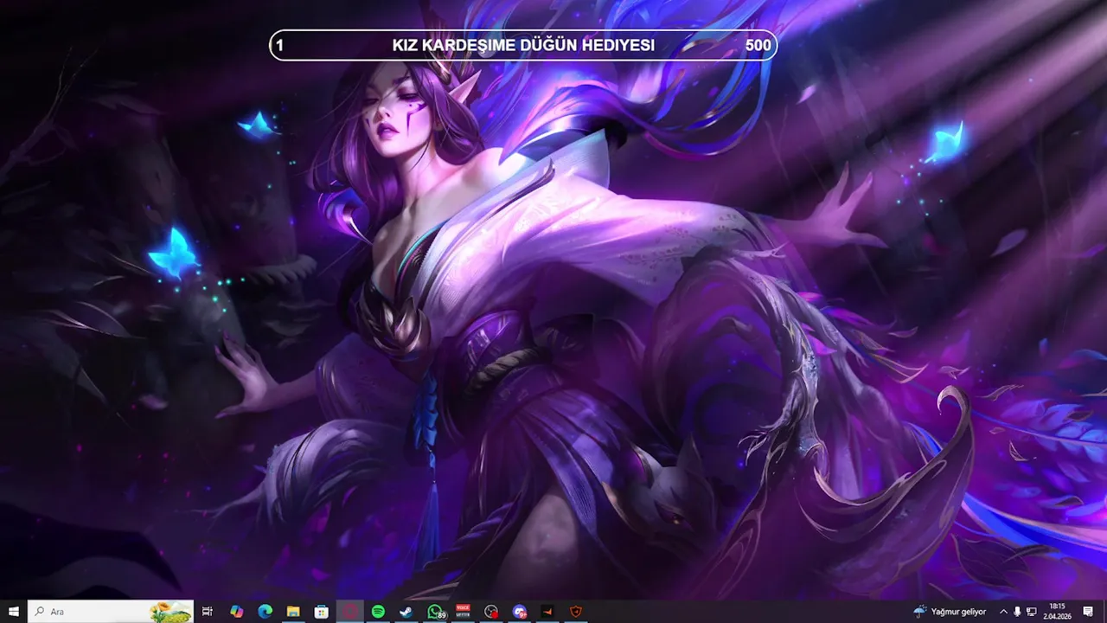
Task: Open the clock showing 18:15
Action: [x=1057, y=612]
